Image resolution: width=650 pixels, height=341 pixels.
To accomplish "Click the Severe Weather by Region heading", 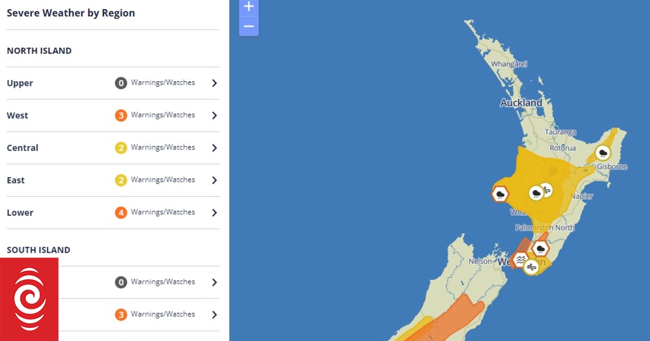I will [71, 13].
